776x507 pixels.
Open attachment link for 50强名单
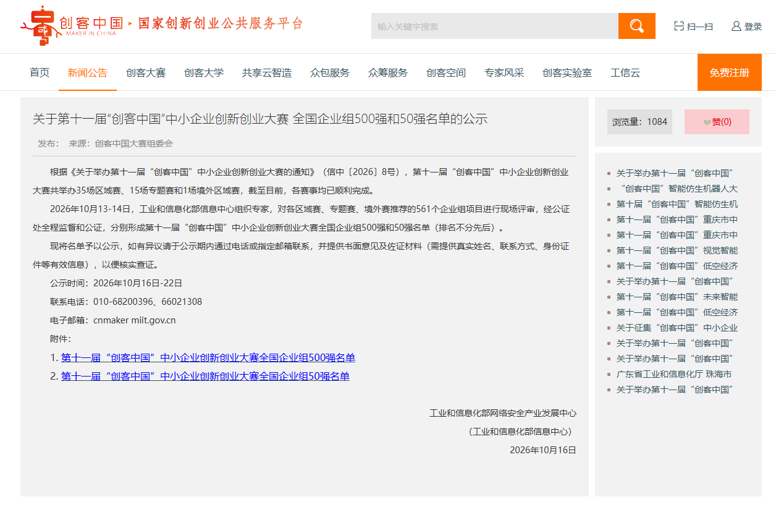[x=205, y=376]
